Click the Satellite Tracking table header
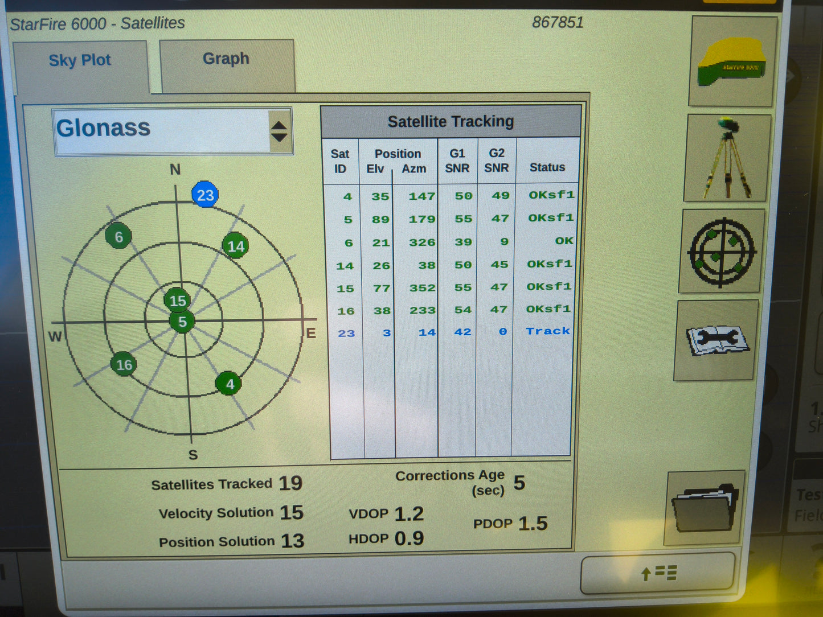 (451, 121)
